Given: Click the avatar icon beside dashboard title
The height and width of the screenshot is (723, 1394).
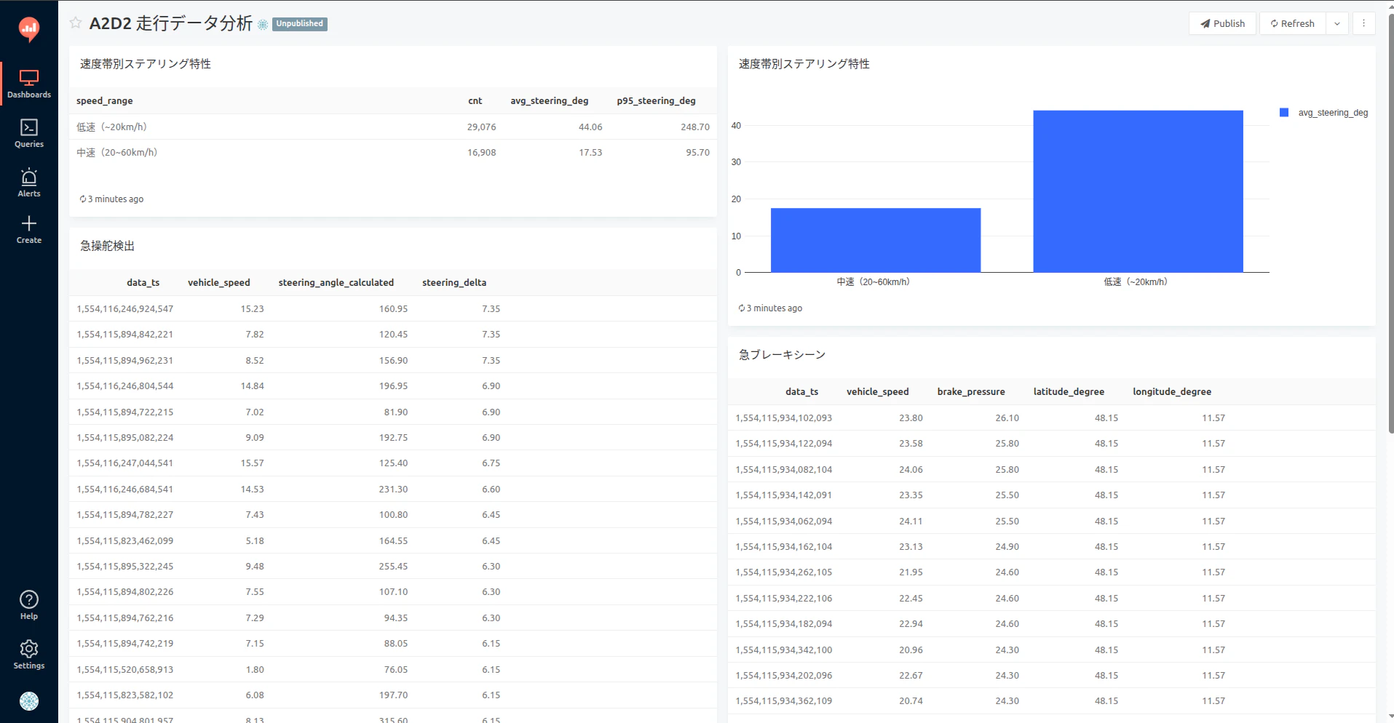Looking at the screenshot, I should click(263, 24).
